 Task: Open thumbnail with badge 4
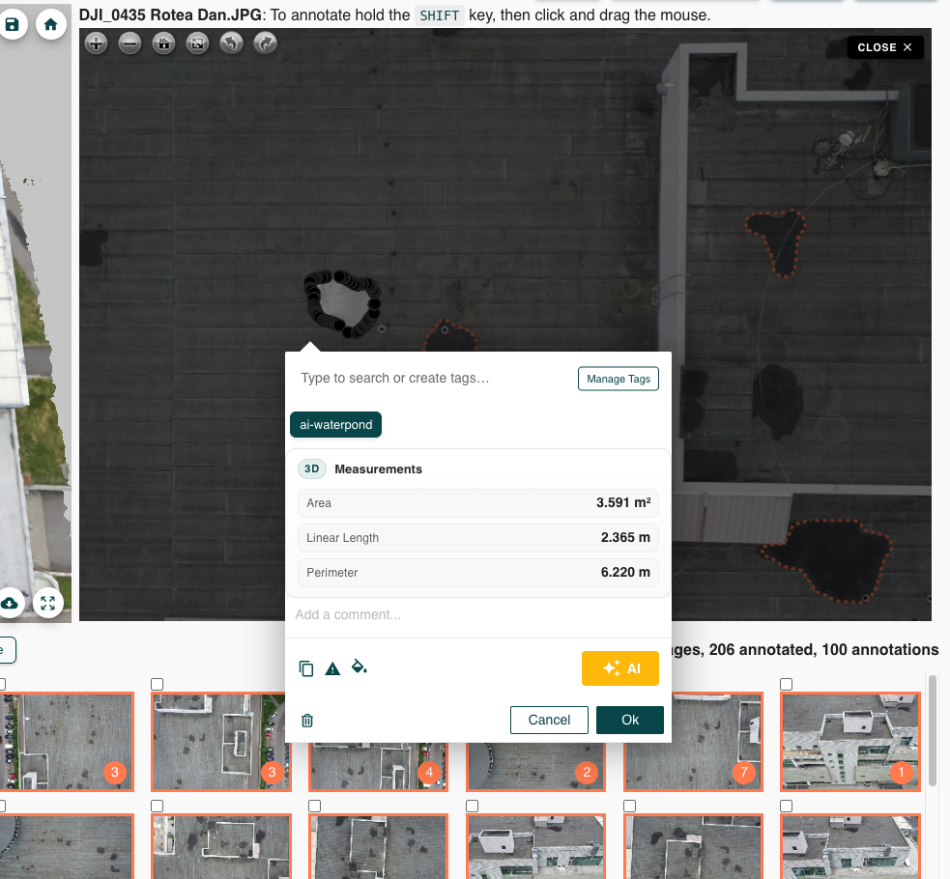[378, 766]
